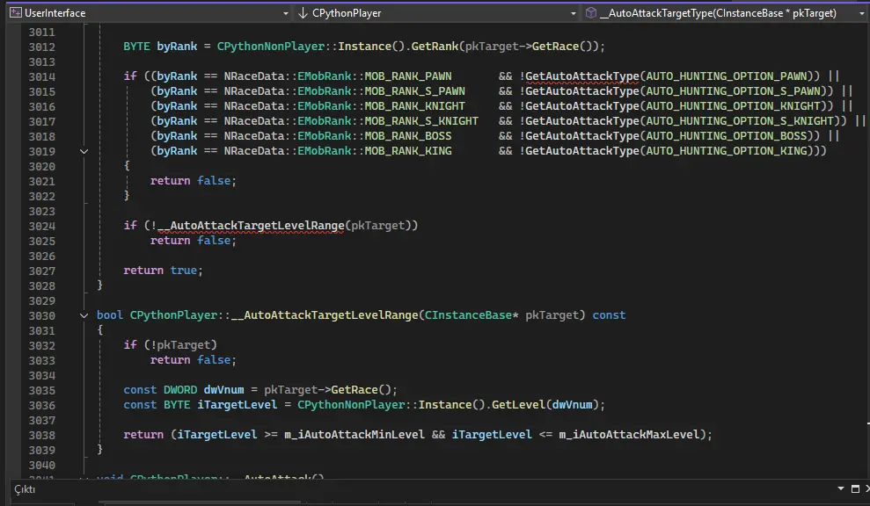Image resolution: width=870 pixels, height=506 pixels.
Task: Click GetRank in the line 3012 call
Action: pos(435,46)
